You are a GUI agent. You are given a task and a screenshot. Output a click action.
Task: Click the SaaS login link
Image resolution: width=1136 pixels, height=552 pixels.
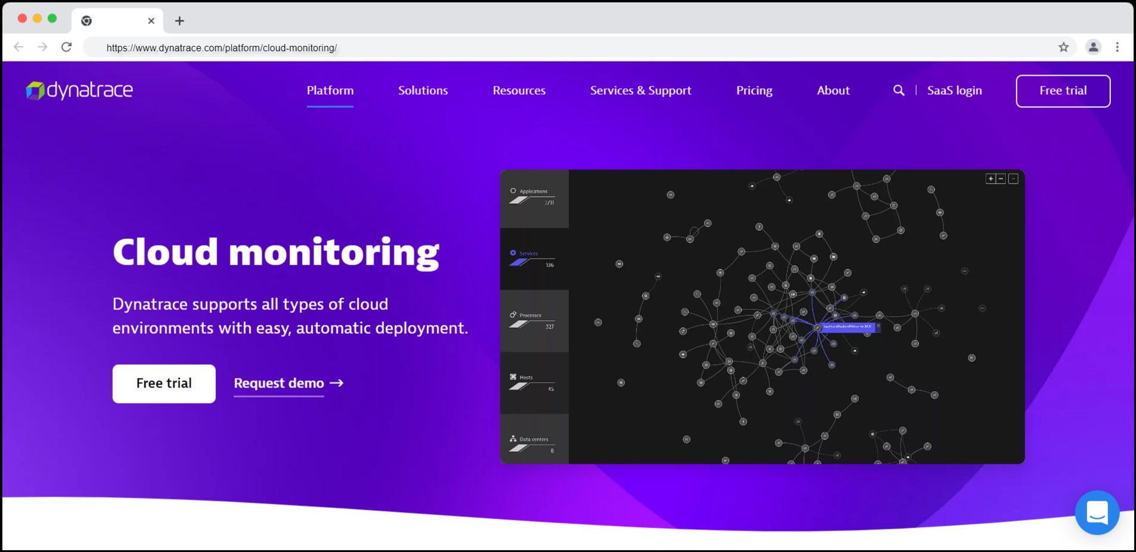tap(954, 90)
